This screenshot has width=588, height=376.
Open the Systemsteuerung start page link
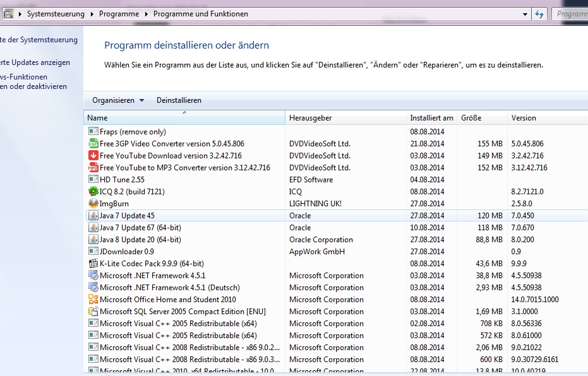39,40
